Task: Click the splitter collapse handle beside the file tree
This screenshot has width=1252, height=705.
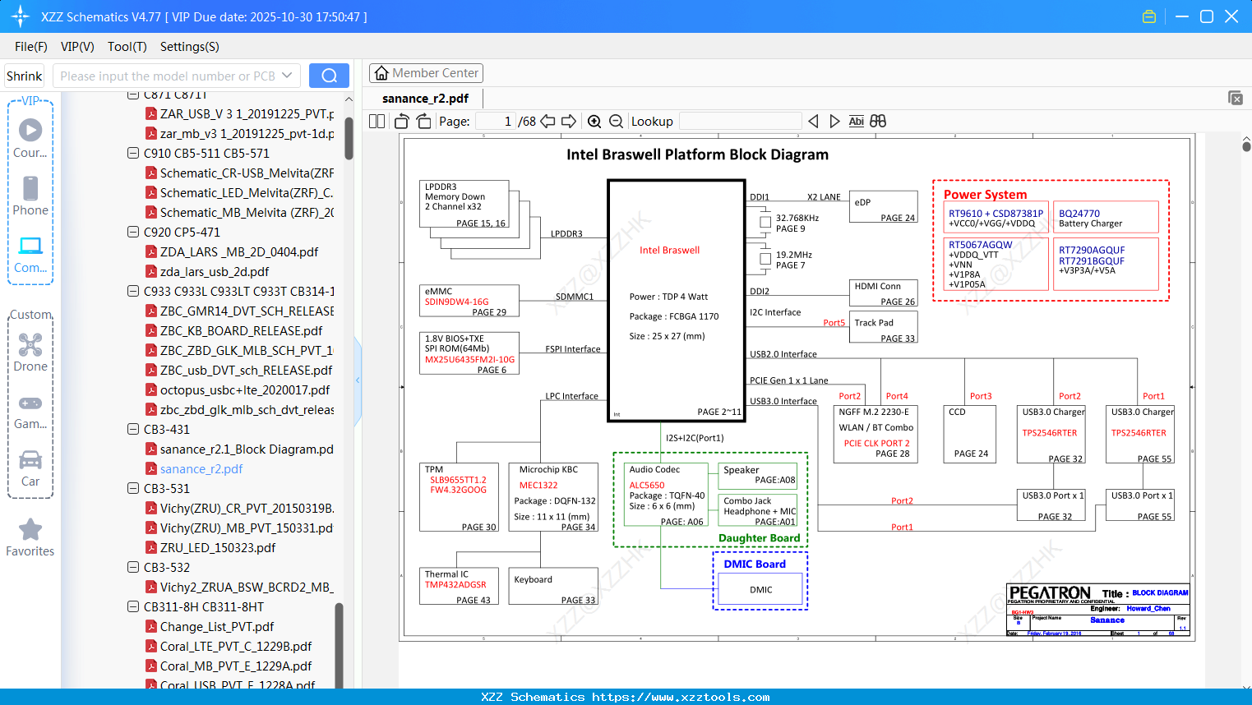Action: coord(358,380)
